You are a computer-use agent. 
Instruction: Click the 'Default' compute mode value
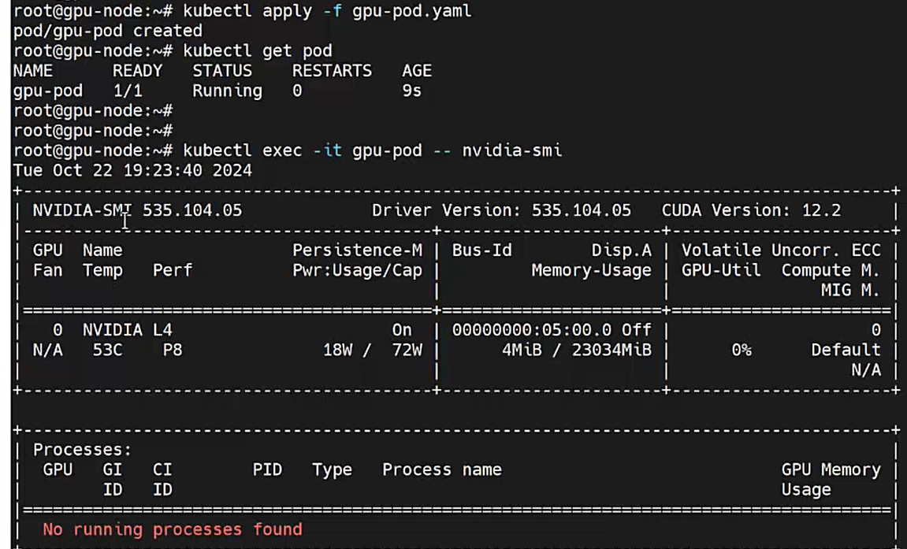(x=846, y=351)
